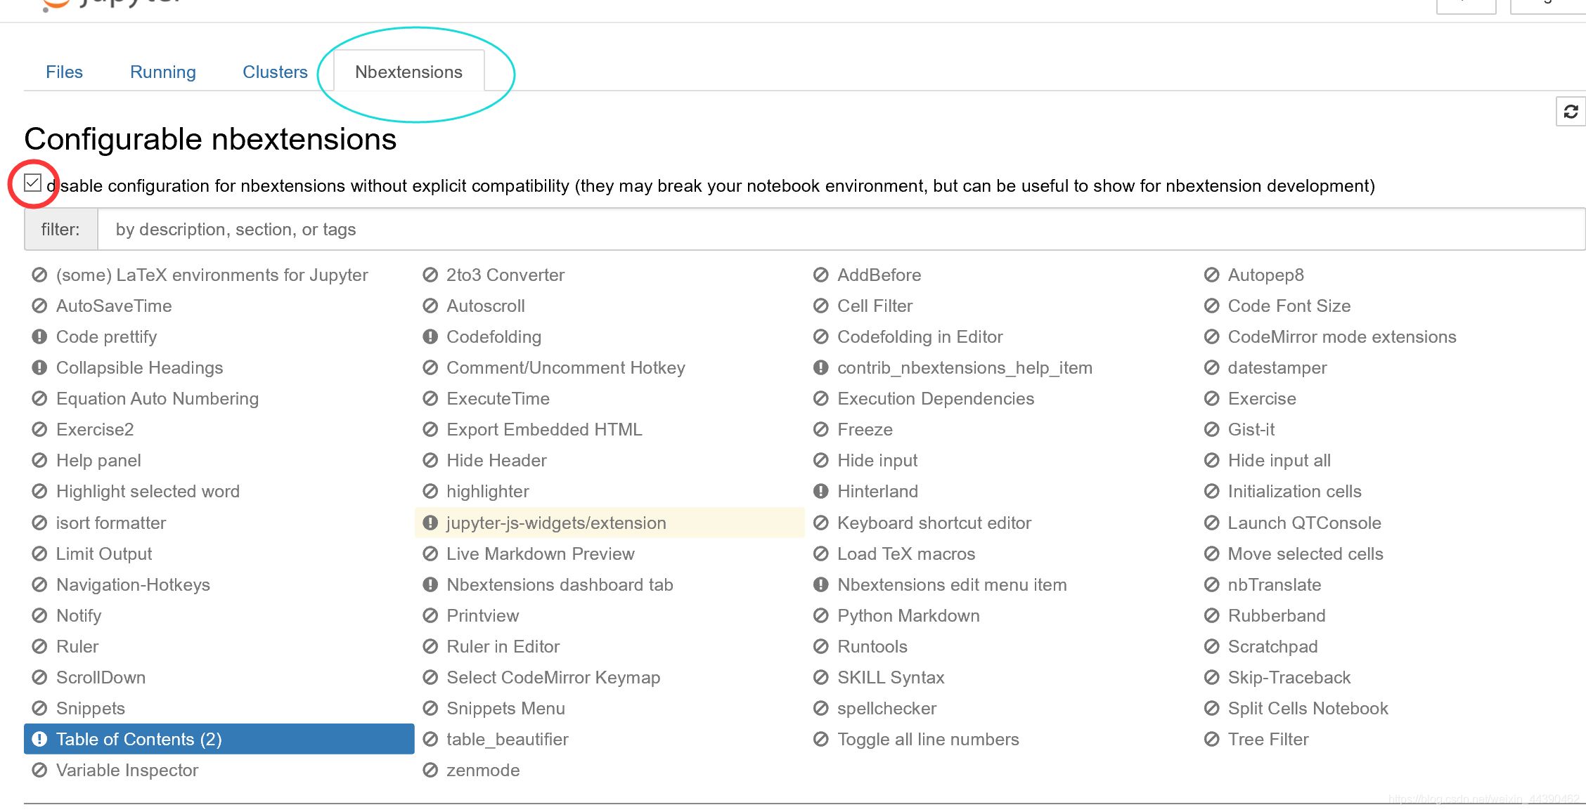Open the Running tab
Viewport: 1586px width, 812px height.
163,72
